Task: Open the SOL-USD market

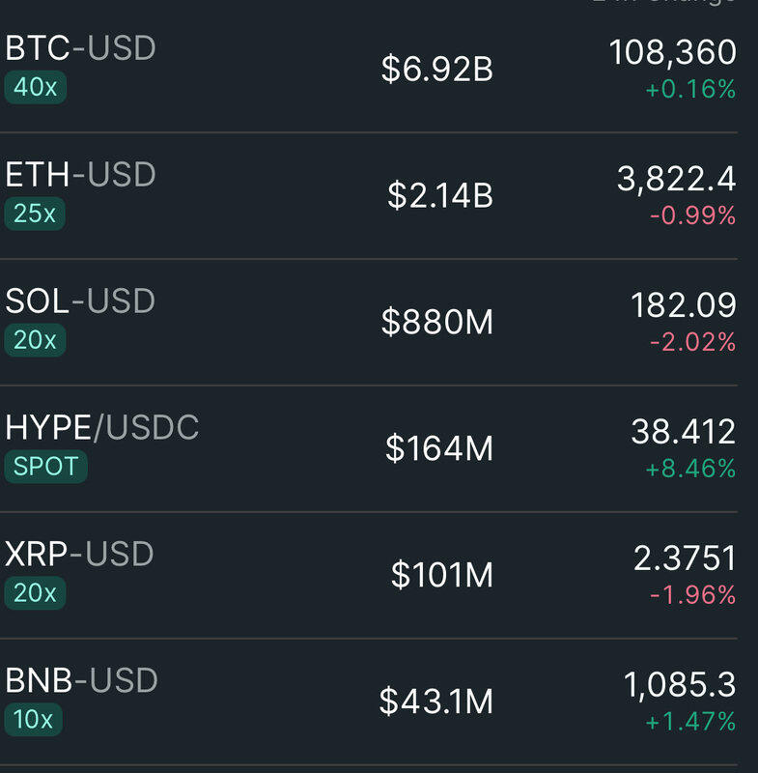Action: click(x=80, y=301)
